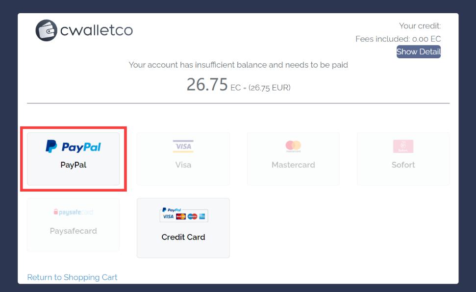Click the cwalletco wallet logo icon
The image size is (476, 292).
coord(47,30)
